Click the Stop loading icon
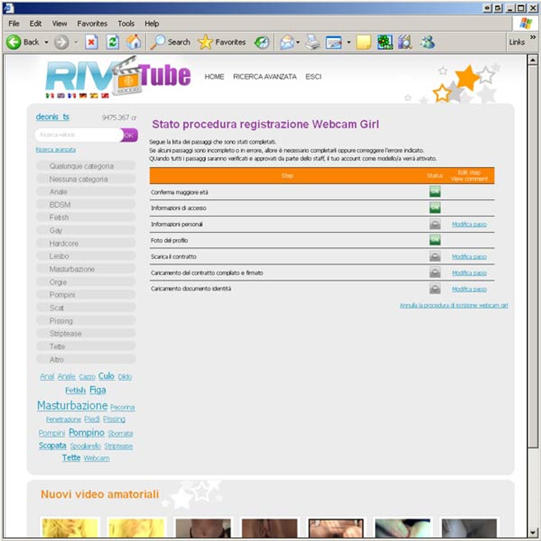Viewport: 541px width, 541px height. (91, 42)
